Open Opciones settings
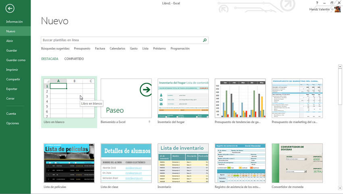The image size is (343, 194). pyautogui.click(x=12, y=123)
